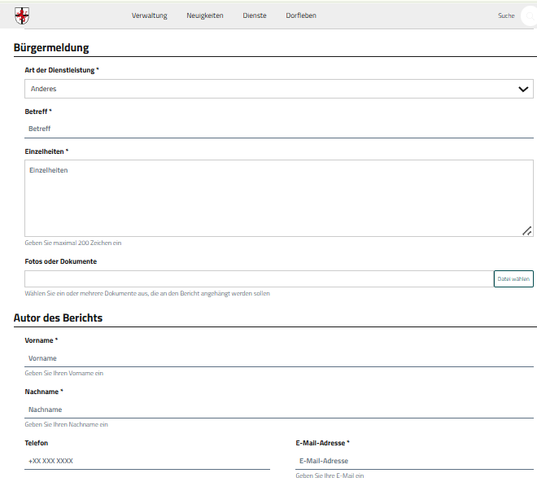The width and height of the screenshot is (537, 482).
Task: Focus the E-Mail-Adresse input field
Action: pyautogui.click(x=414, y=461)
